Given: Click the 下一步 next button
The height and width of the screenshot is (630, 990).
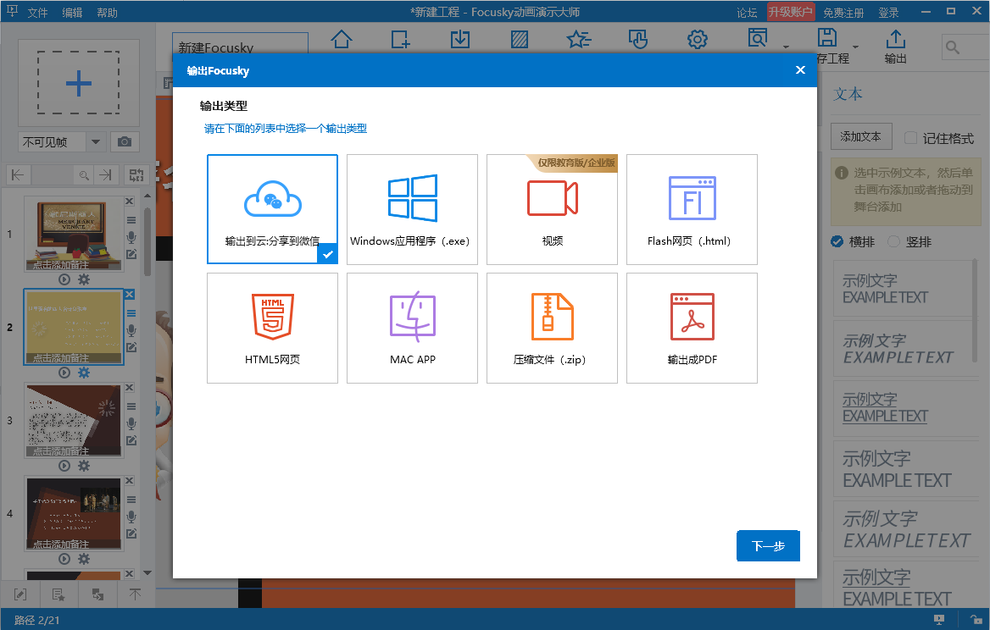Looking at the screenshot, I should pyautogui.click(x=769, y=545).
